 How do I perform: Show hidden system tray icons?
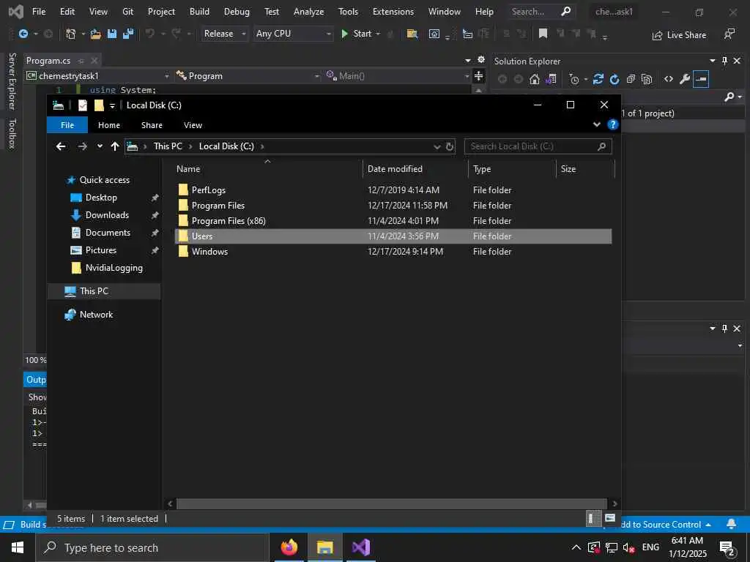[x=576, y=547]
